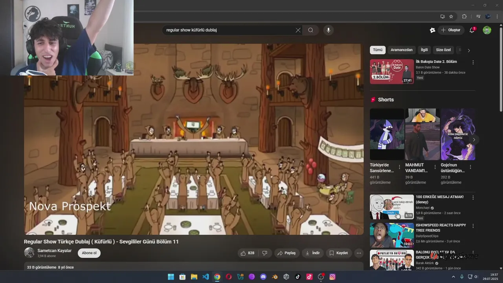Open ISHOWSPEED REACTS HAPPY TREE FRIENDS thumbnail
Viewport: 503px width, 283px height.
pos(392,235)
